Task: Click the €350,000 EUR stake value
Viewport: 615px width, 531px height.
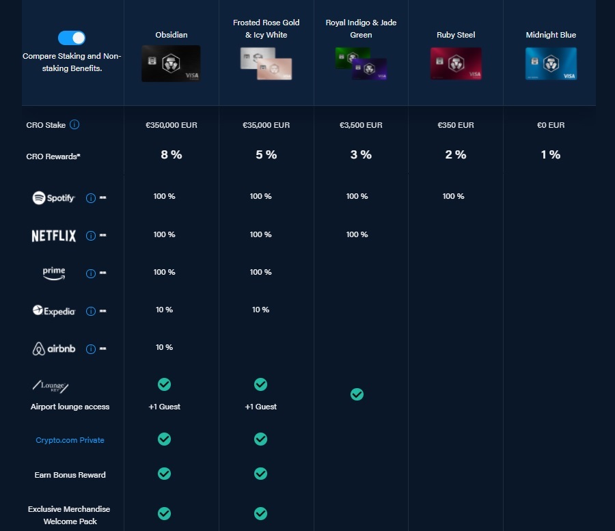Action: (172, 125)
